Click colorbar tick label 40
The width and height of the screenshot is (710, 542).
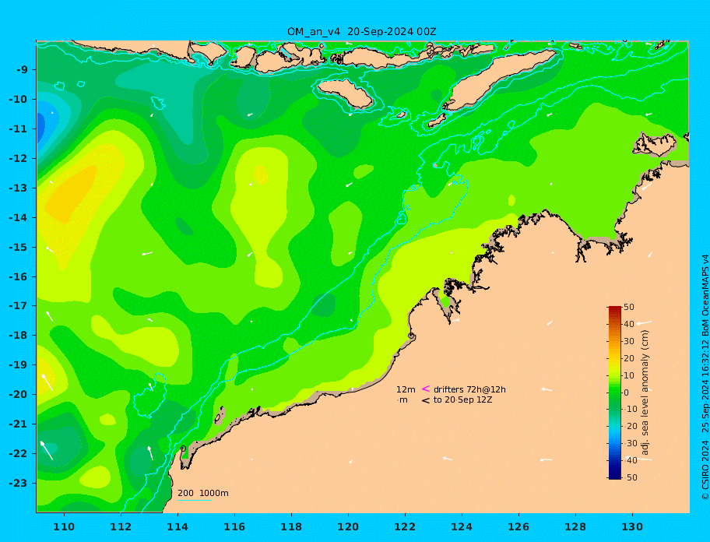(629, 324)
